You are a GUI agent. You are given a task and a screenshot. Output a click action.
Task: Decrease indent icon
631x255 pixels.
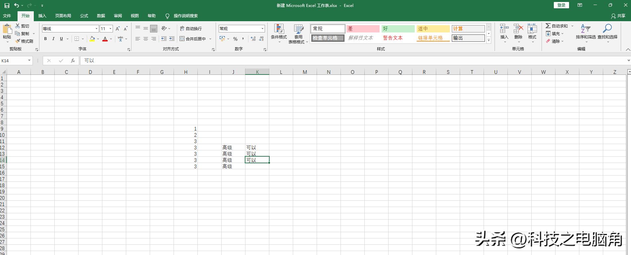pyautogui.click(x=164, y=39)
